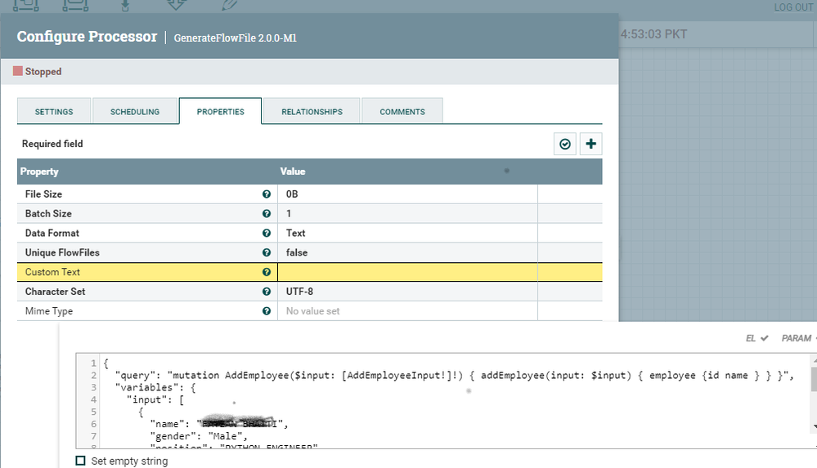View help icon for Character Set
This screenshot has width=817, height=468.
(x=267, y=292)
